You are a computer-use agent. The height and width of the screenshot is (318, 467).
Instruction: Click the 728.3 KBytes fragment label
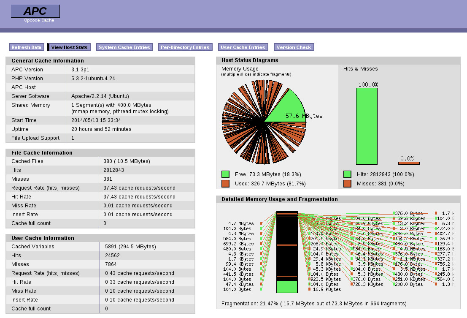pyautogui.click(x=368, y=284)
